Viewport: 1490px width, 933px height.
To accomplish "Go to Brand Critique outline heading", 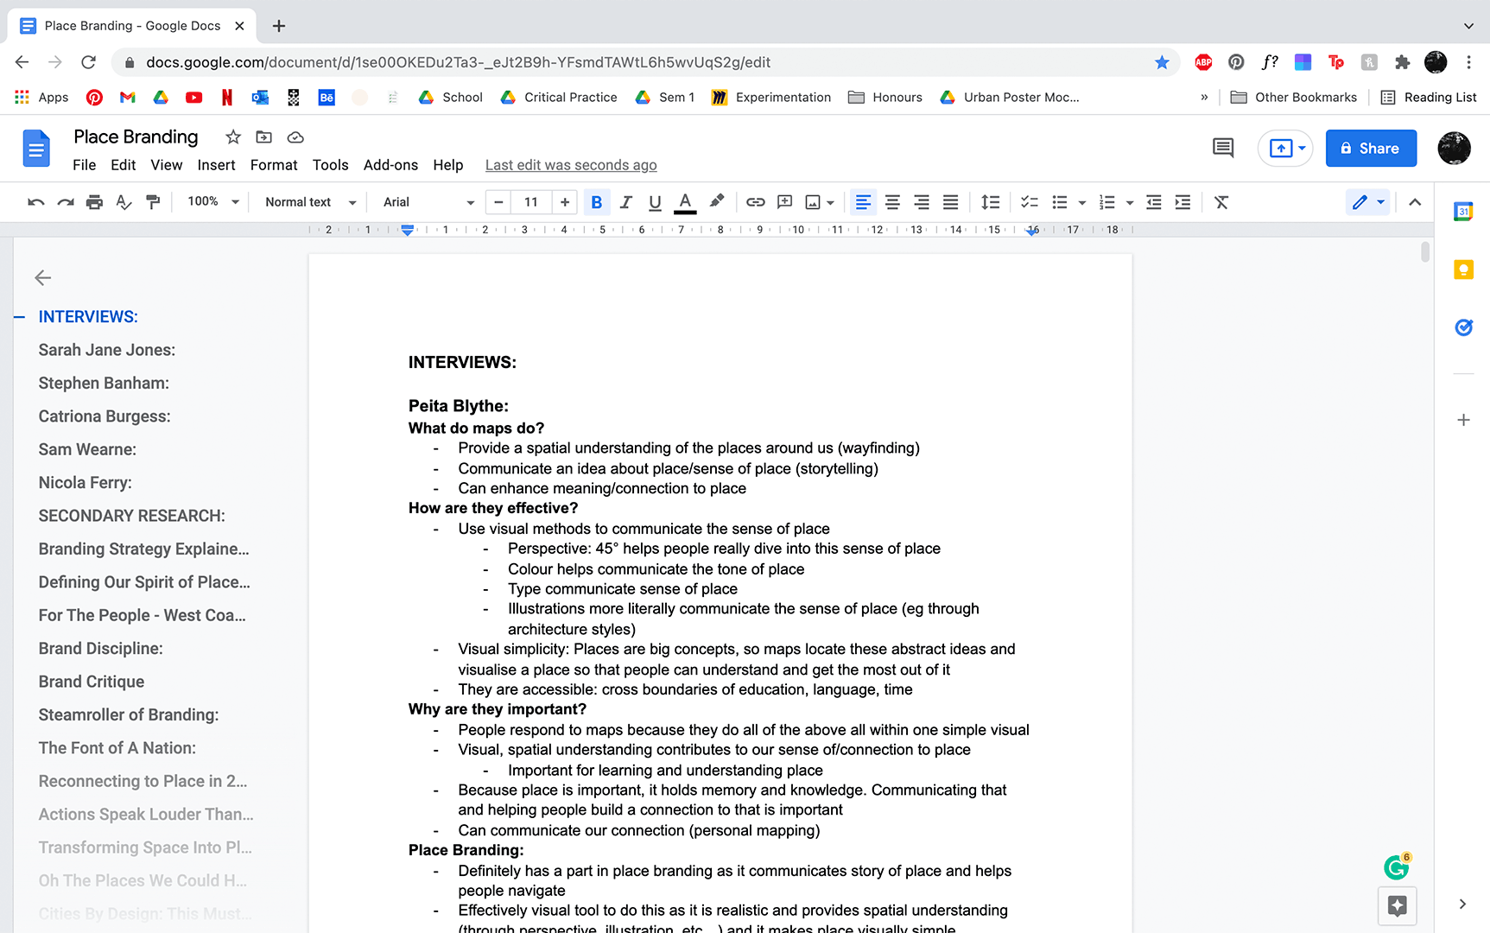I will tap(92, 682).
